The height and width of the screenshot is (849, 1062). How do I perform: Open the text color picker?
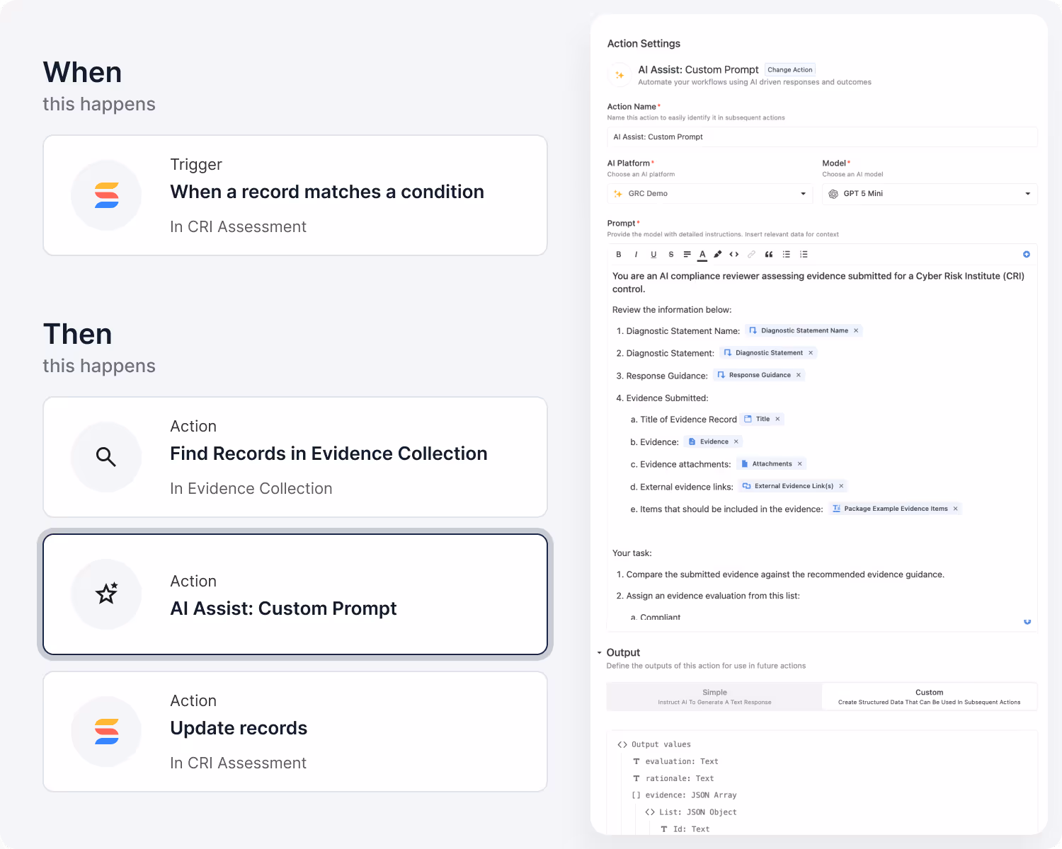[702, 254]
